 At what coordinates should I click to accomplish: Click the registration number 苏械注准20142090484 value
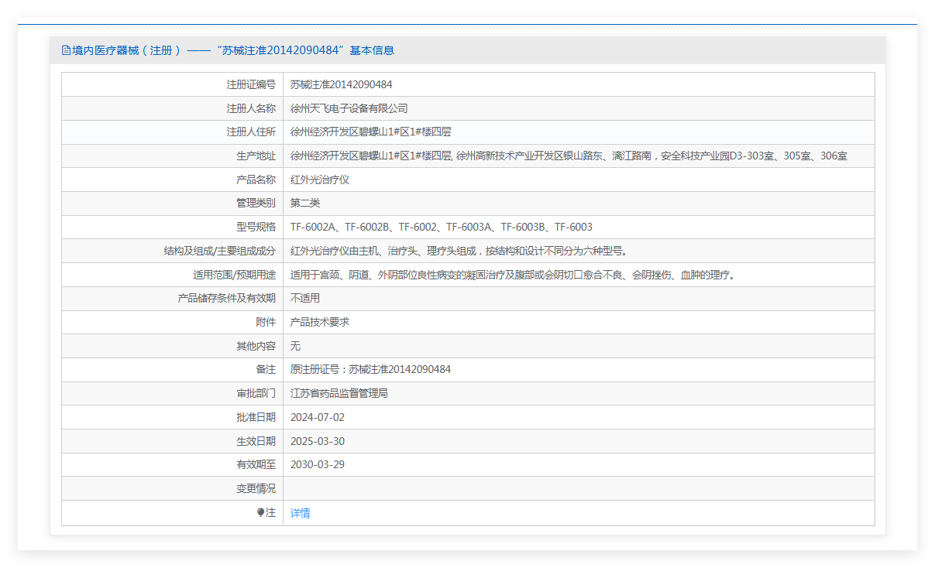point(342,84)
